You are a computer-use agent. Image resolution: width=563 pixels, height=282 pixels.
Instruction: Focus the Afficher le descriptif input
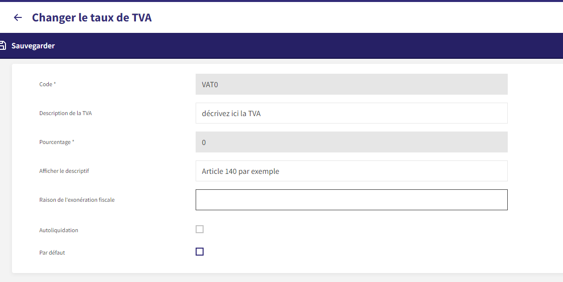[351, 171]
